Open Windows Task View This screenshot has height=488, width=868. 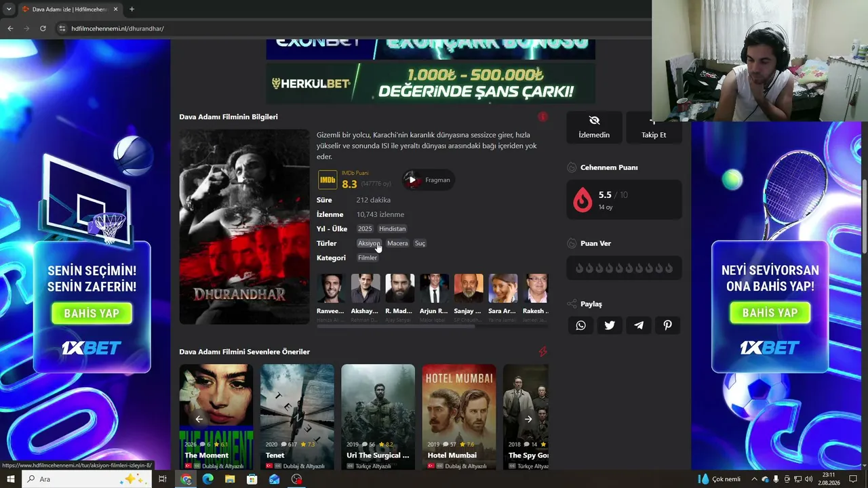pos(163,479)
